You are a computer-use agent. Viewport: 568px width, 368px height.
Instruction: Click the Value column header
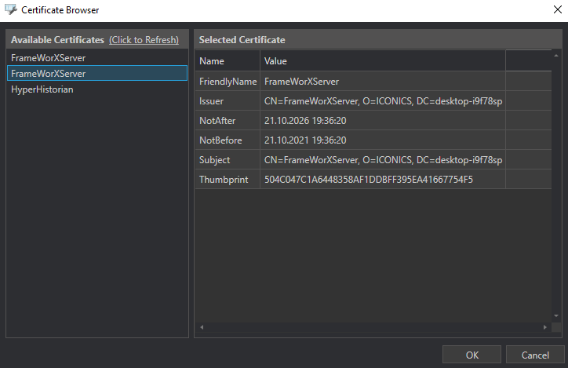click(383, 61)
